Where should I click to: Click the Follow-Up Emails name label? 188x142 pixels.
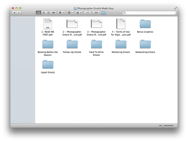pos(72,52)
